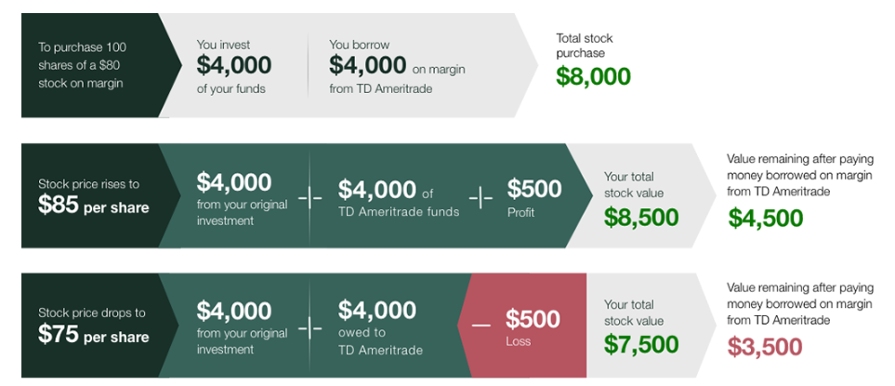Click '$4,000 of TD Ameritrade funds' text
The width and height of the screenshot is (895, 386).
399,197
